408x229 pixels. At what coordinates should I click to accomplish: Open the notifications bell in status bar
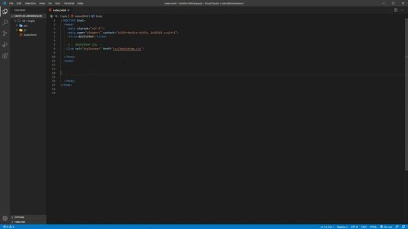coord(404,226)
